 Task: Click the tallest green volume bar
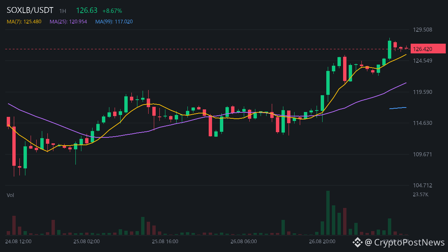[328, 213]
